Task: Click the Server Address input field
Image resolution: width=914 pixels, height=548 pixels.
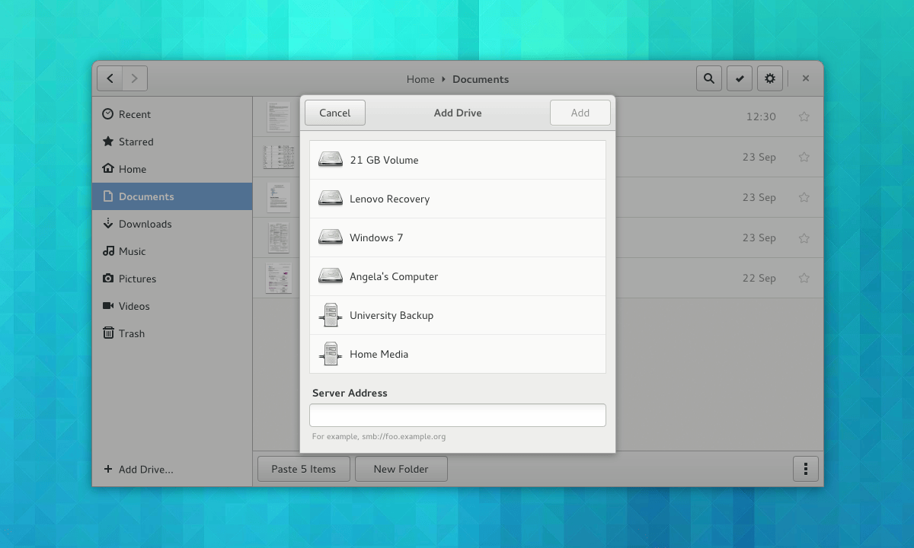Action: [x=457, y=415]
